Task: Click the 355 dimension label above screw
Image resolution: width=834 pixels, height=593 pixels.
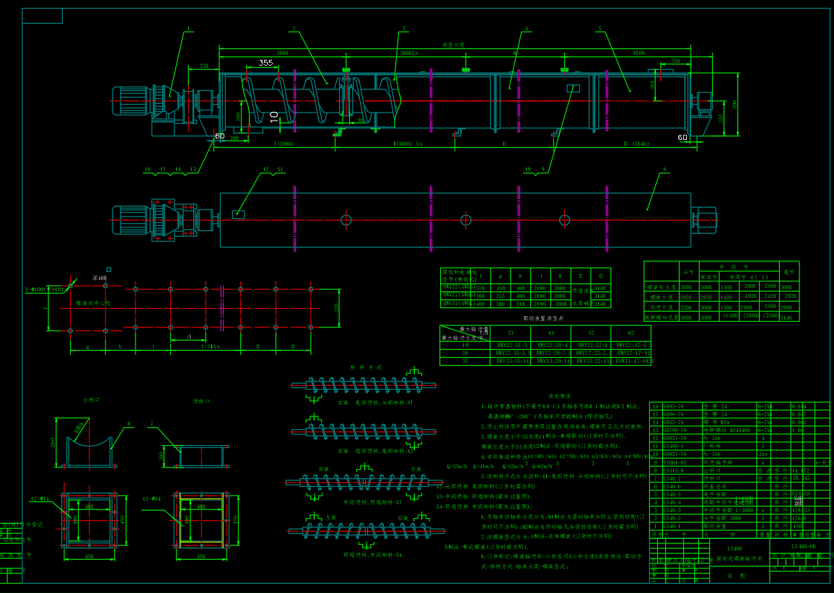Action: tap(265, 63)
